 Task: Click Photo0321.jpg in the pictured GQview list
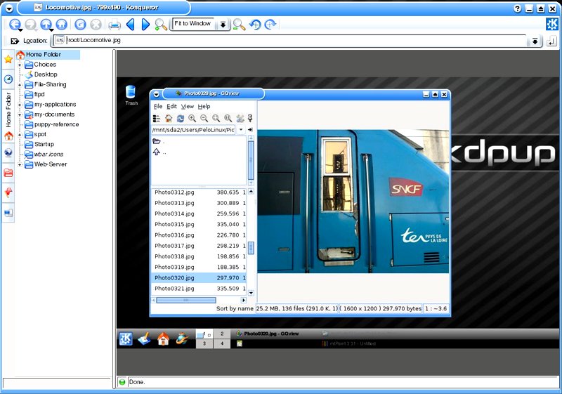pos(174,289)
